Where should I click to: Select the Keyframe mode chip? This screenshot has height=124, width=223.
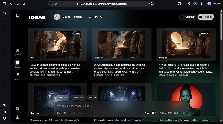tap(62, 97)
